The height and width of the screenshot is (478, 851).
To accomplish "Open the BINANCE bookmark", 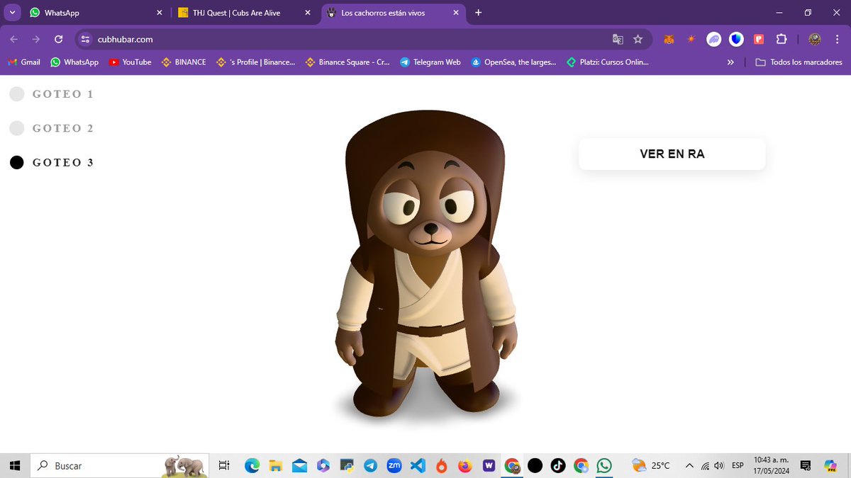I will (x=184, y=62).
